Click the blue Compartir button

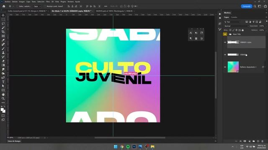[x=247, y=6]
